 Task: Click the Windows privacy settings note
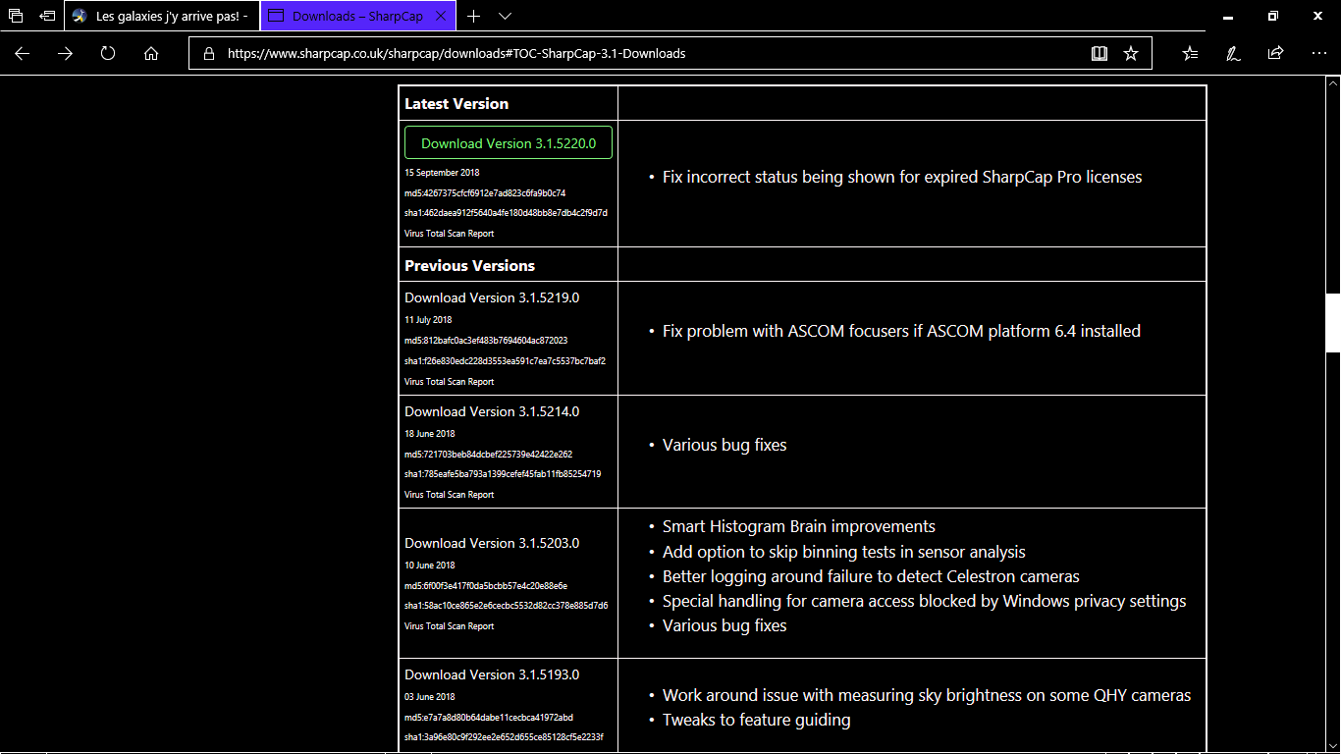point(925,601)
